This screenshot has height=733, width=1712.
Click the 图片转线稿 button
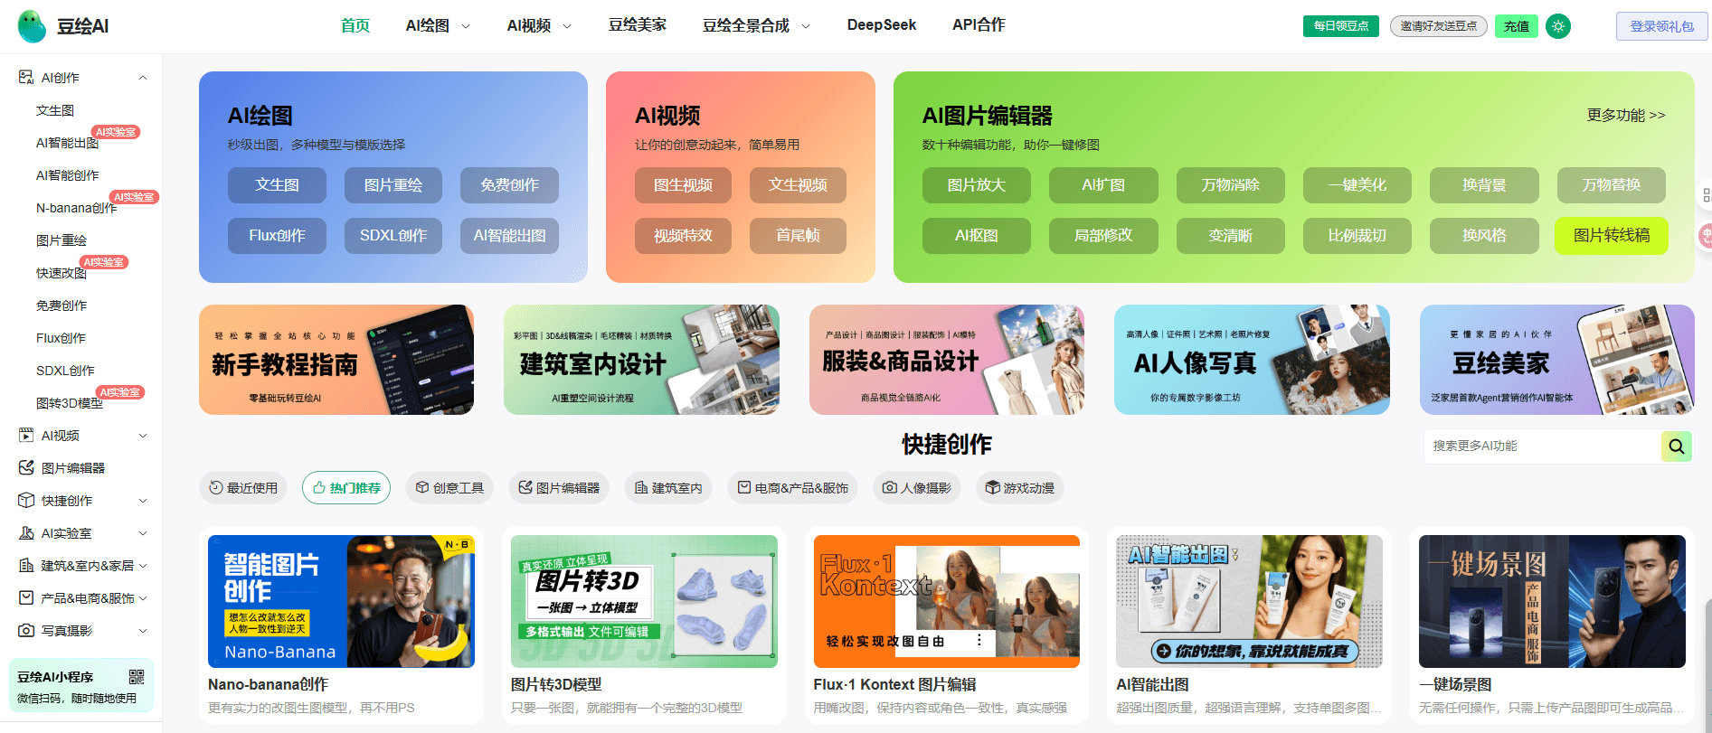[x=1611, y=235]
